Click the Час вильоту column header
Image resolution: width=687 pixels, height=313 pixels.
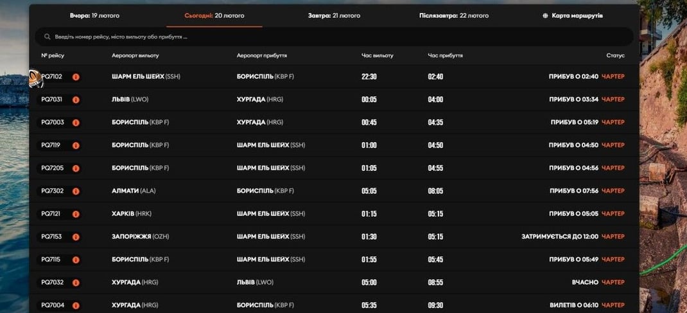[x=378, y=56]
